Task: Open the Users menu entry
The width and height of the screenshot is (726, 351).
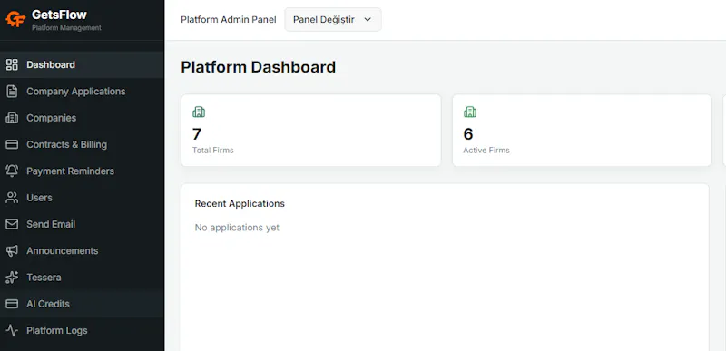Action: (82, 198)
